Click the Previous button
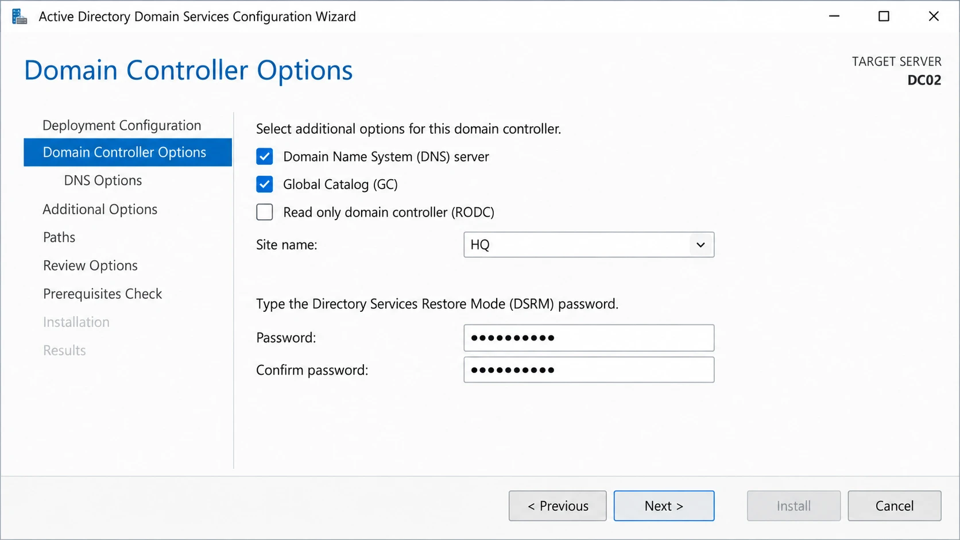Image resolution: width=960 pixels, height=540 pixels. pos(558,506)
